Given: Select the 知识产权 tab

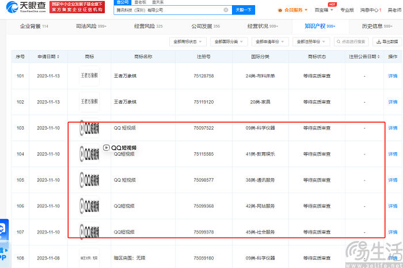Looking at the screenshot, I should [x=320, y=27].
